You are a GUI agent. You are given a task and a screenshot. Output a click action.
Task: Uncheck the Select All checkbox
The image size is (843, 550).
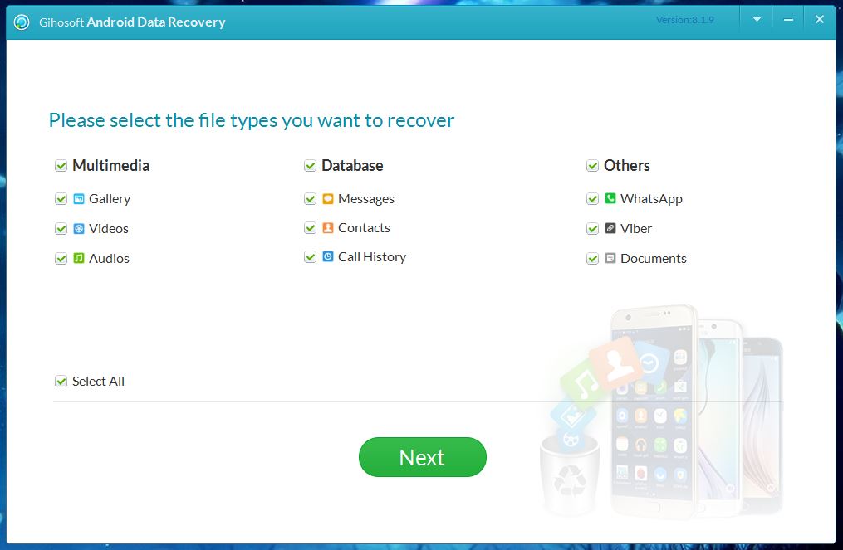[x=61, y=382]
